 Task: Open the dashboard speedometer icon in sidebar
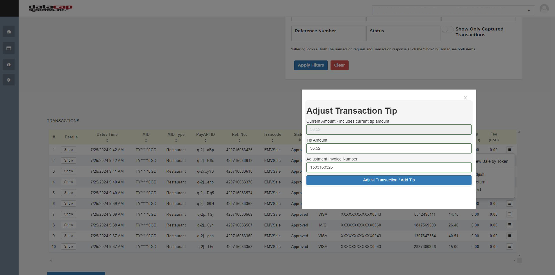(9, 31)
